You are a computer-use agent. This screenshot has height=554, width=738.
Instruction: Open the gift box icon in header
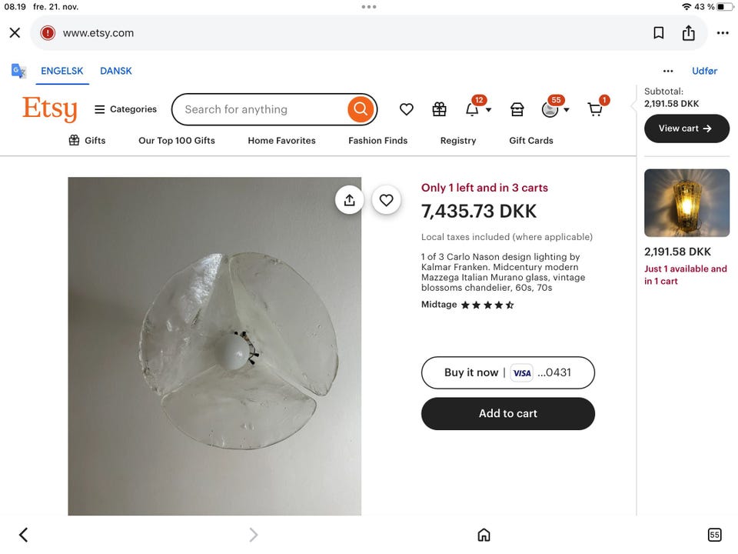click(x=439, y=110)
